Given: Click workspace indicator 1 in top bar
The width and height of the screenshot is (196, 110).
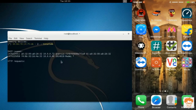Looking at the screenshot, I should point(125,1).
